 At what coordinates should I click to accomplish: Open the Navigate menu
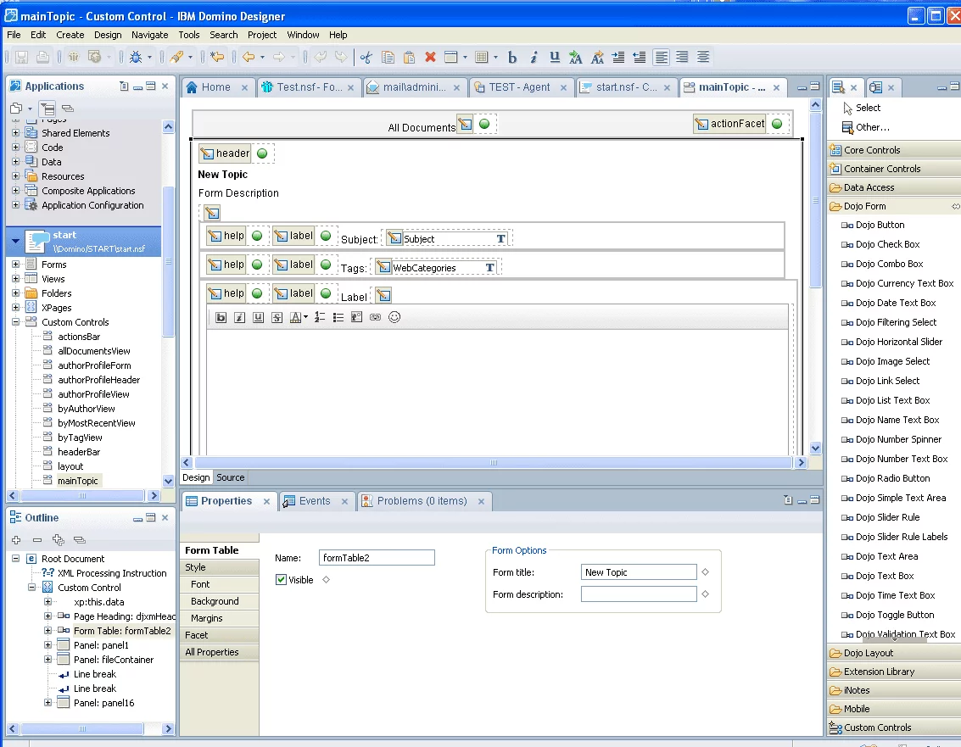[149, 35]
